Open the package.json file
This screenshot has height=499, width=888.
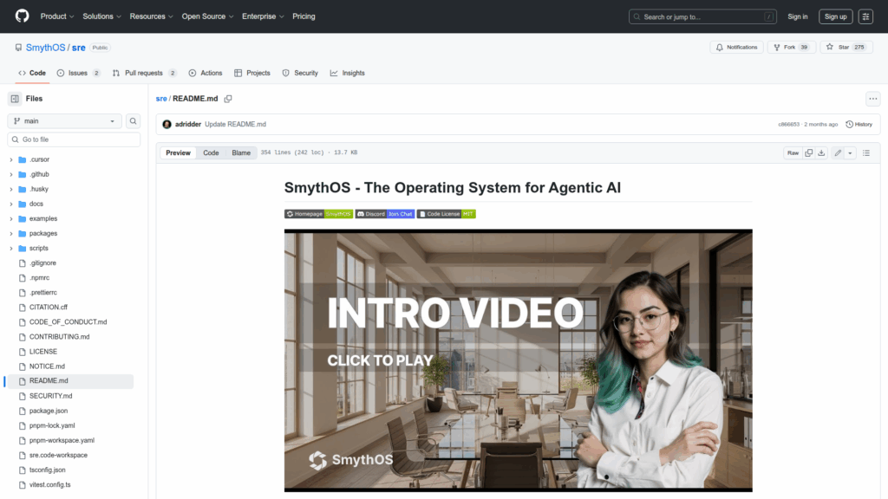49,411
